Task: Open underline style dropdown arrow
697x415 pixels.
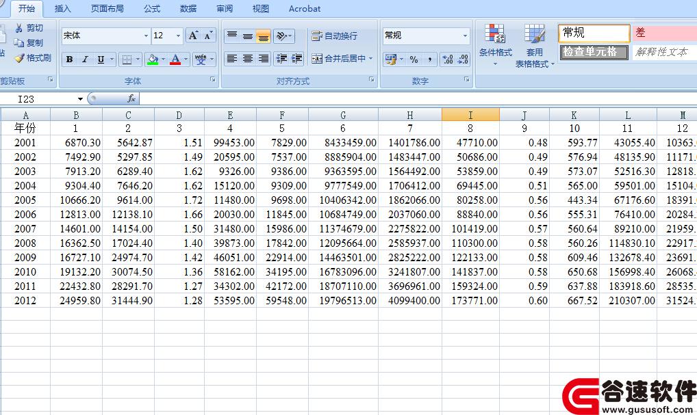Action: (x=112, y=59)
